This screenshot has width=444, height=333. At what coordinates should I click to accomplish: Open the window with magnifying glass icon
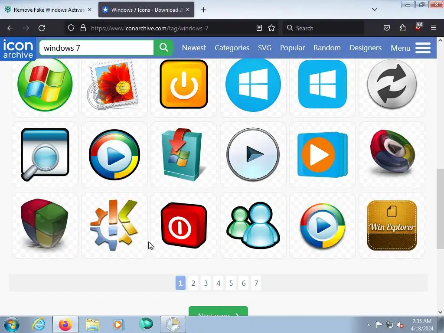[45, 155]
